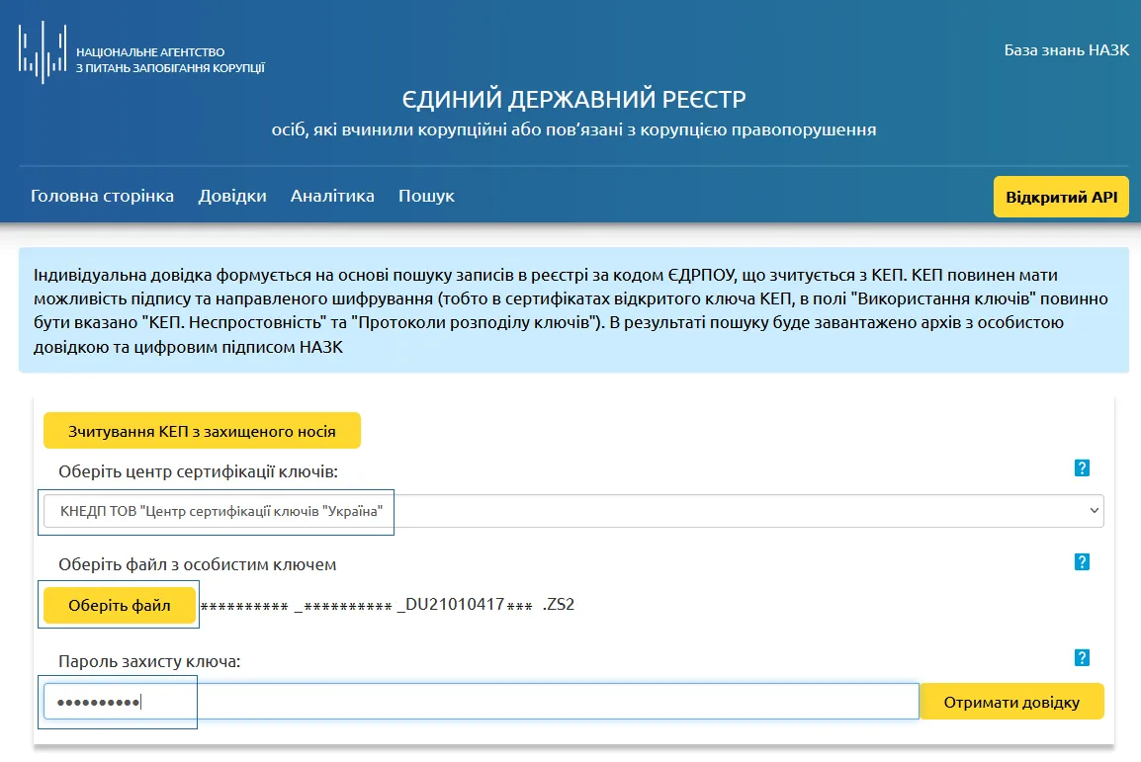Click the Отримати довідку button
The height and width of the screenshot is (762, 1141).
(1011, 702)
